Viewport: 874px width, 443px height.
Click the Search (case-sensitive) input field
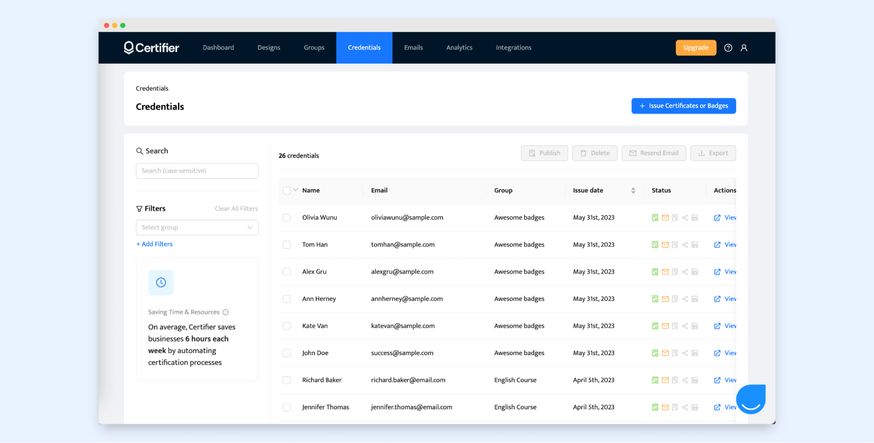click(197, 171)
